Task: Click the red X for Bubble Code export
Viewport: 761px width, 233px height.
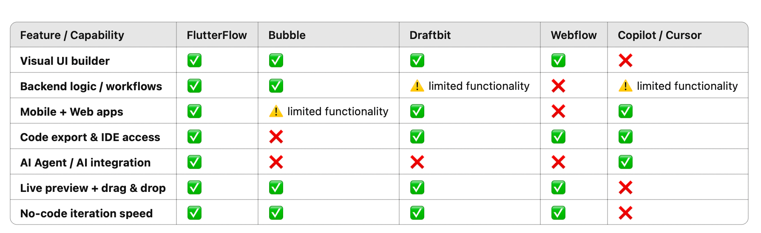Action: (276, 137)
